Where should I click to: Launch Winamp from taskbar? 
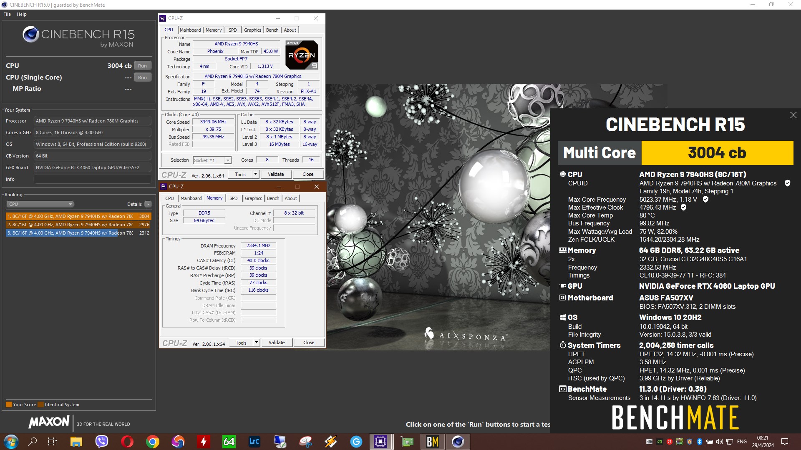tap(330, 442)
